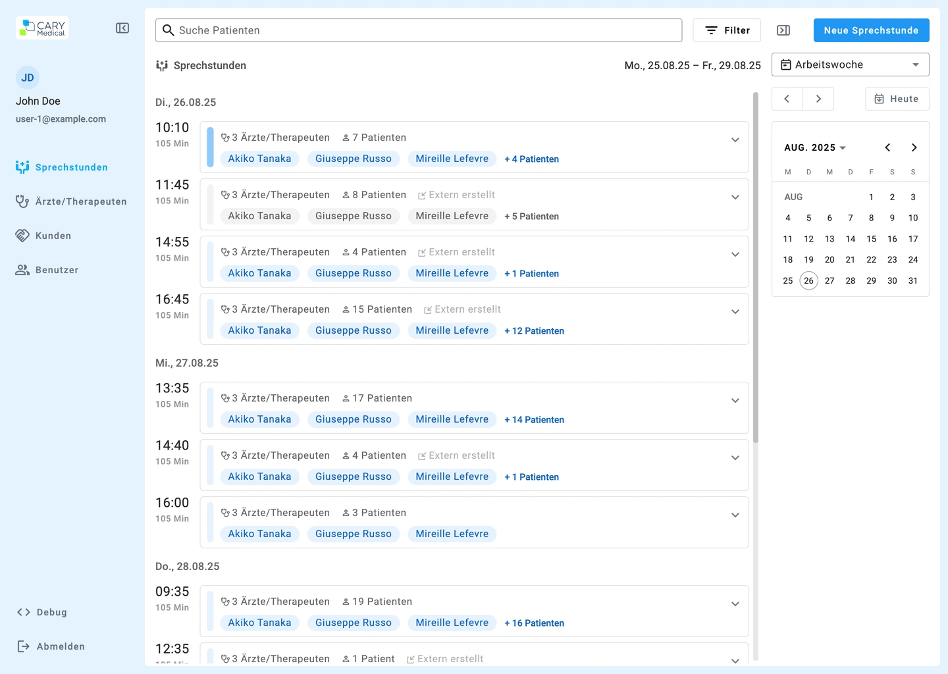Screen dimensions: 948x674
Task: Open AUG. 2025 month selector dropdown
Action: tap(815, 147)
